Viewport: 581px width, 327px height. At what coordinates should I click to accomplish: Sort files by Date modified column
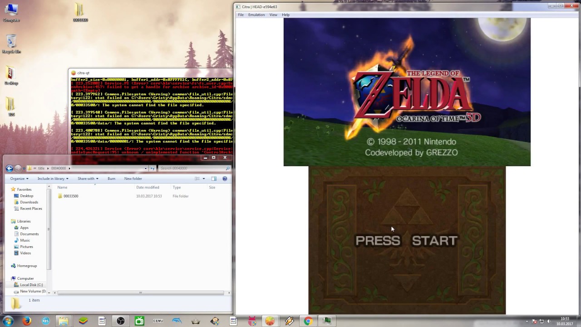(x=148, y=188)
